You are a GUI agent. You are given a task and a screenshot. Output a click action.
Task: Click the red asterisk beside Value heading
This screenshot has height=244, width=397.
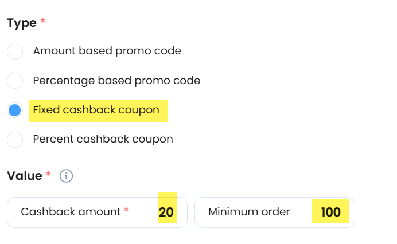(x=48, y=174)
